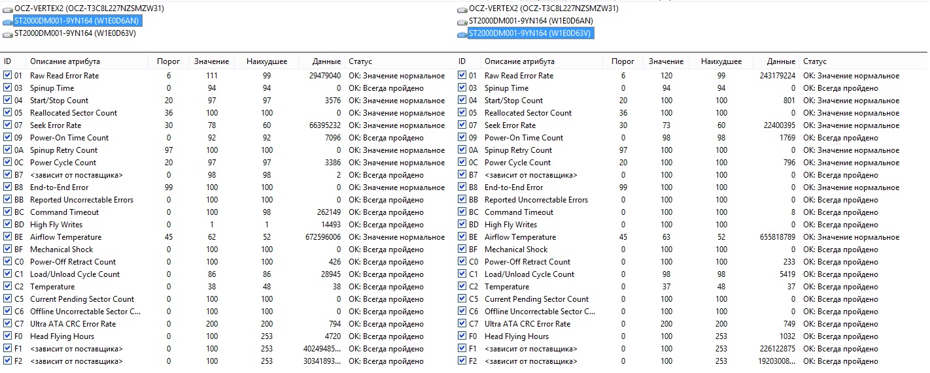Click the OCZ-VERTEX2 drive icon in the left drive list
The height and width of the screenshot is (373, 930).
pos(7,8)
